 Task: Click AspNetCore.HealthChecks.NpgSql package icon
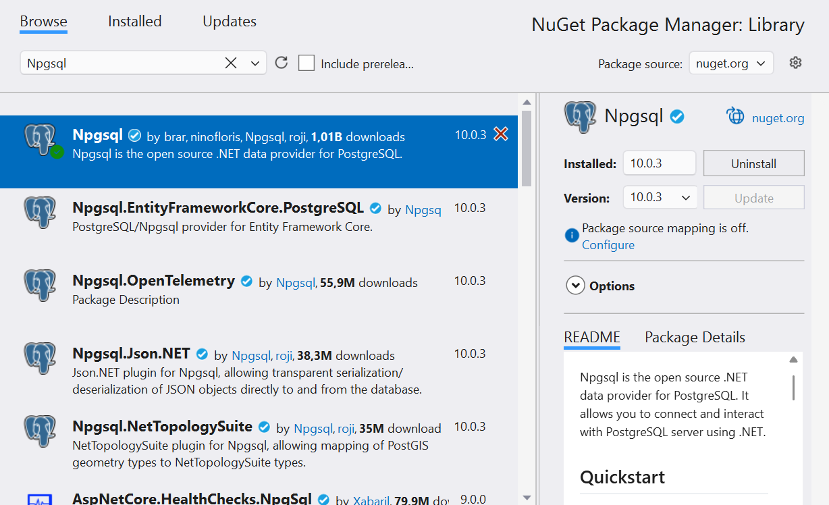(x=40, y=500)
